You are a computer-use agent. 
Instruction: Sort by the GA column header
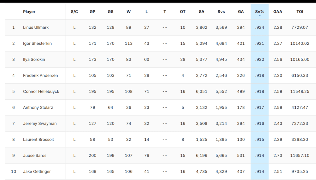[x=241, y=12]
